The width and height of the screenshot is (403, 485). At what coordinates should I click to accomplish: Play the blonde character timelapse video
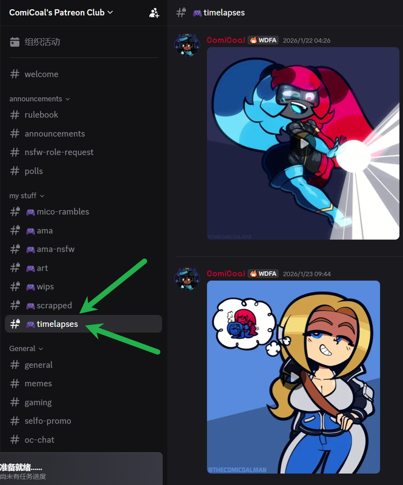293,377
